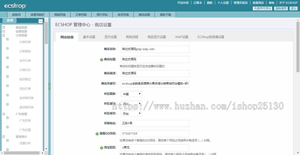
Task: Open 设置导航栏 in the navigation bar
Action: (37, 15)
